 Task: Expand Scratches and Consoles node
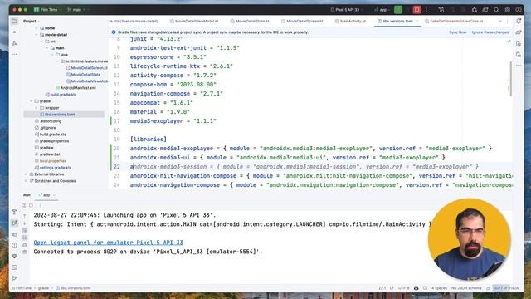(x=26, y=181)
